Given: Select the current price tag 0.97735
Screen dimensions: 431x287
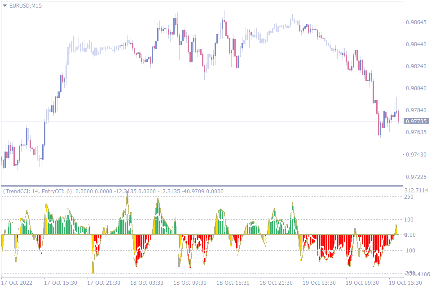Looking at the screenshot, I should (415, 121).
